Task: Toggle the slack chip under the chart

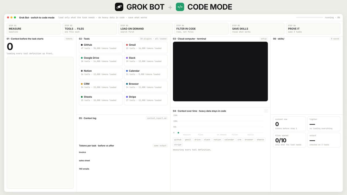Action: coord(207,140)
